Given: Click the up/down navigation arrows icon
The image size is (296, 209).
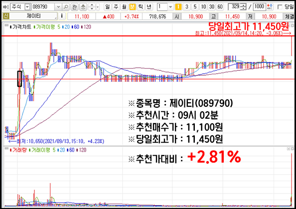Looking at the screenshot, I should pos(92,7).
